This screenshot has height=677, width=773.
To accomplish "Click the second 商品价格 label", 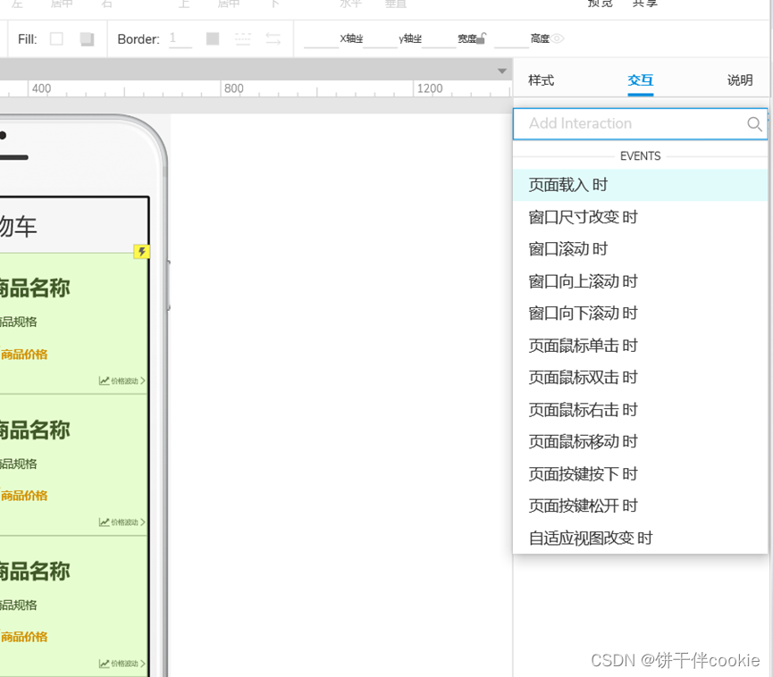I will click(24, 497).
